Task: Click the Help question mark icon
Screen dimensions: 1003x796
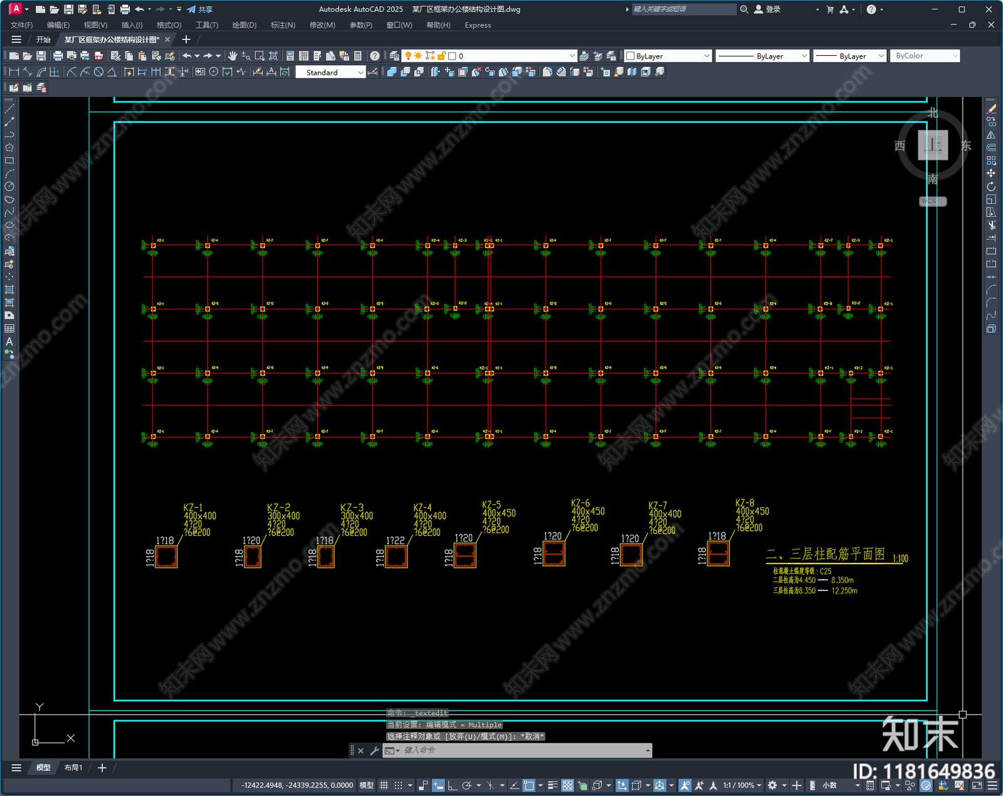Action: [x=375, y=56]
